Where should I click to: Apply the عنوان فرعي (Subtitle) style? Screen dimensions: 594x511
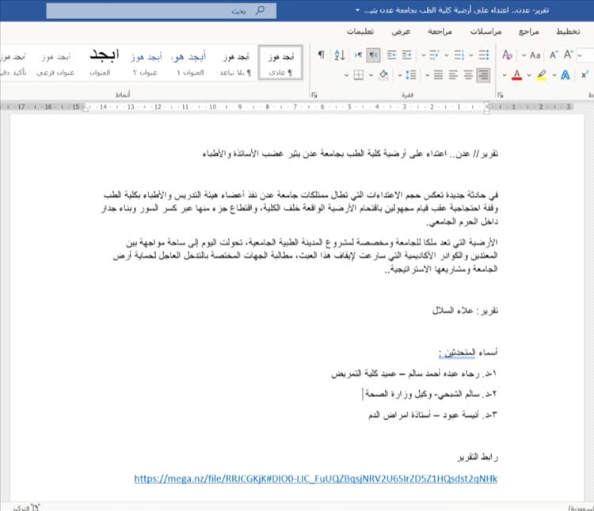click(x=55, y=62)
